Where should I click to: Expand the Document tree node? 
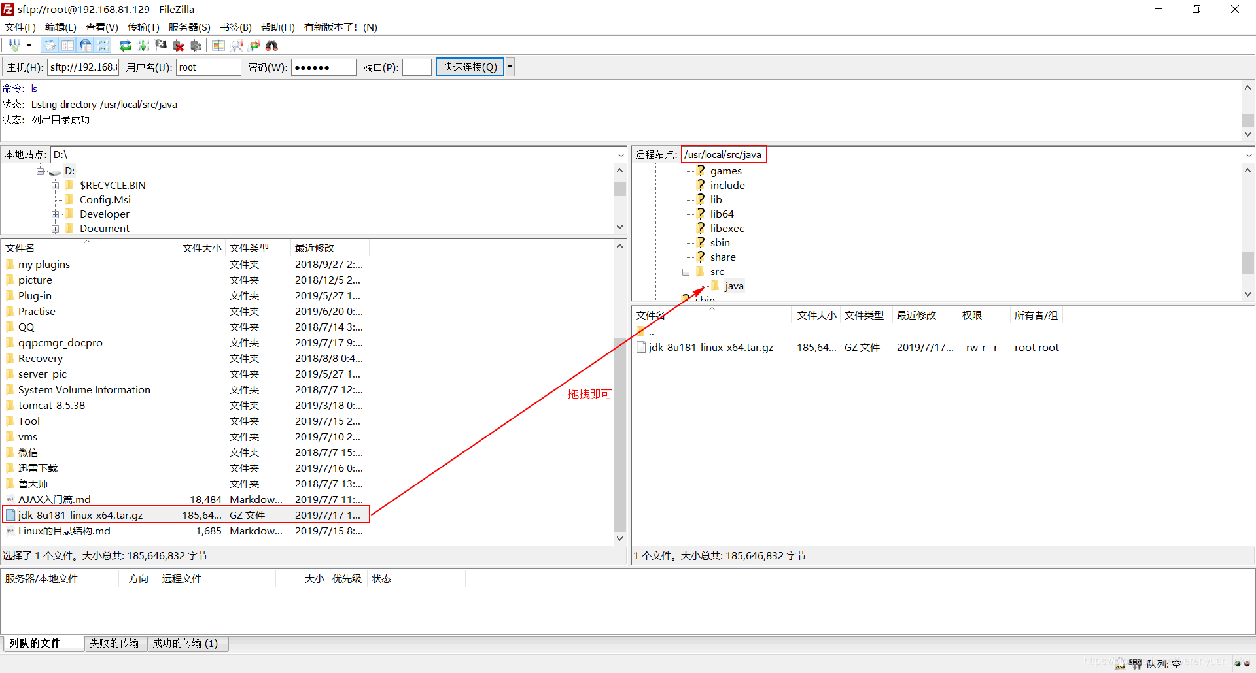pos(56,229)
